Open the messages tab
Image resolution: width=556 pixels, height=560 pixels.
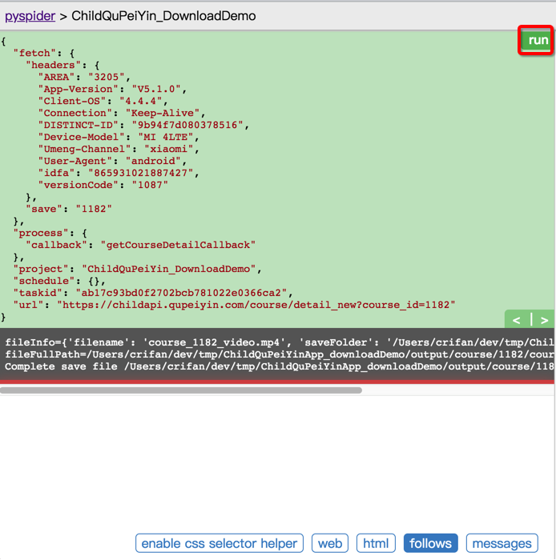[x=502, y=543]
